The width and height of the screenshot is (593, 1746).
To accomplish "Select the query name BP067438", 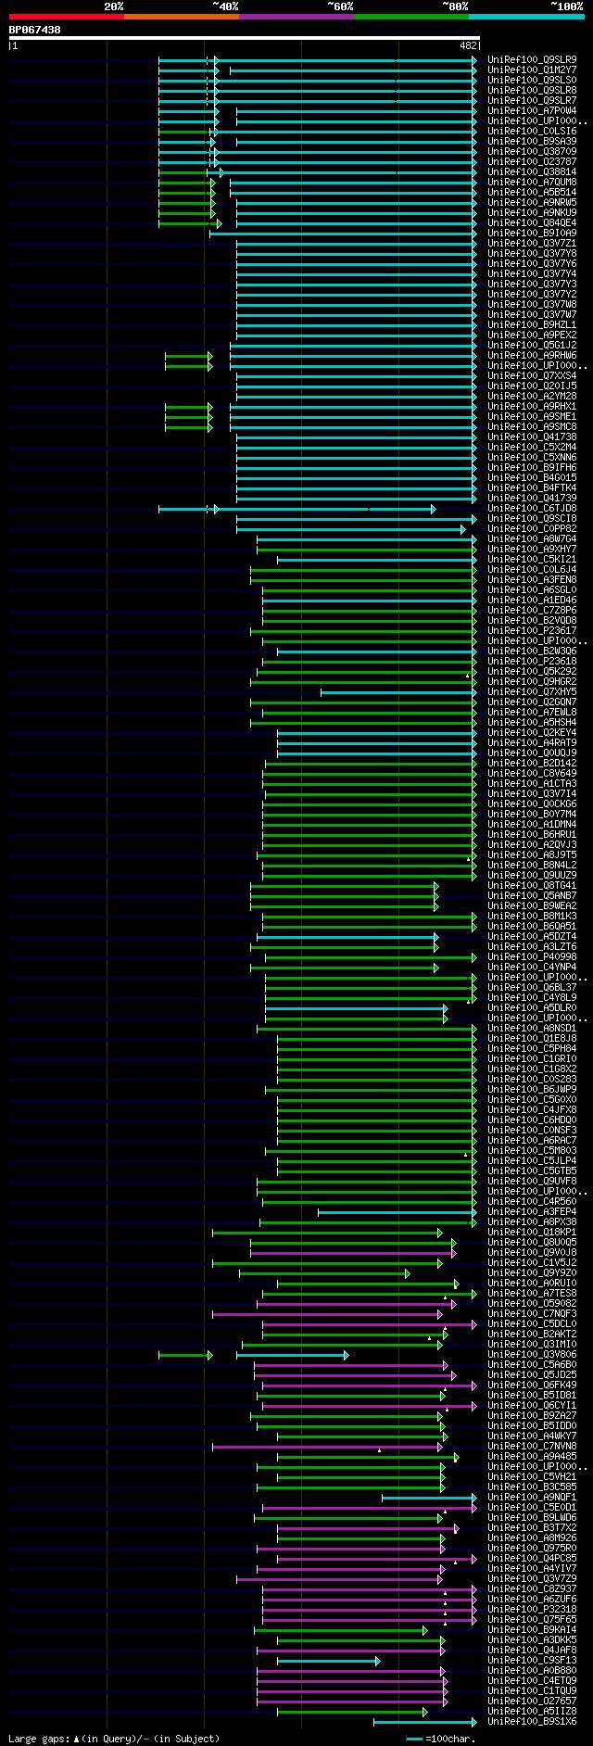I will [x=35, y=30].
